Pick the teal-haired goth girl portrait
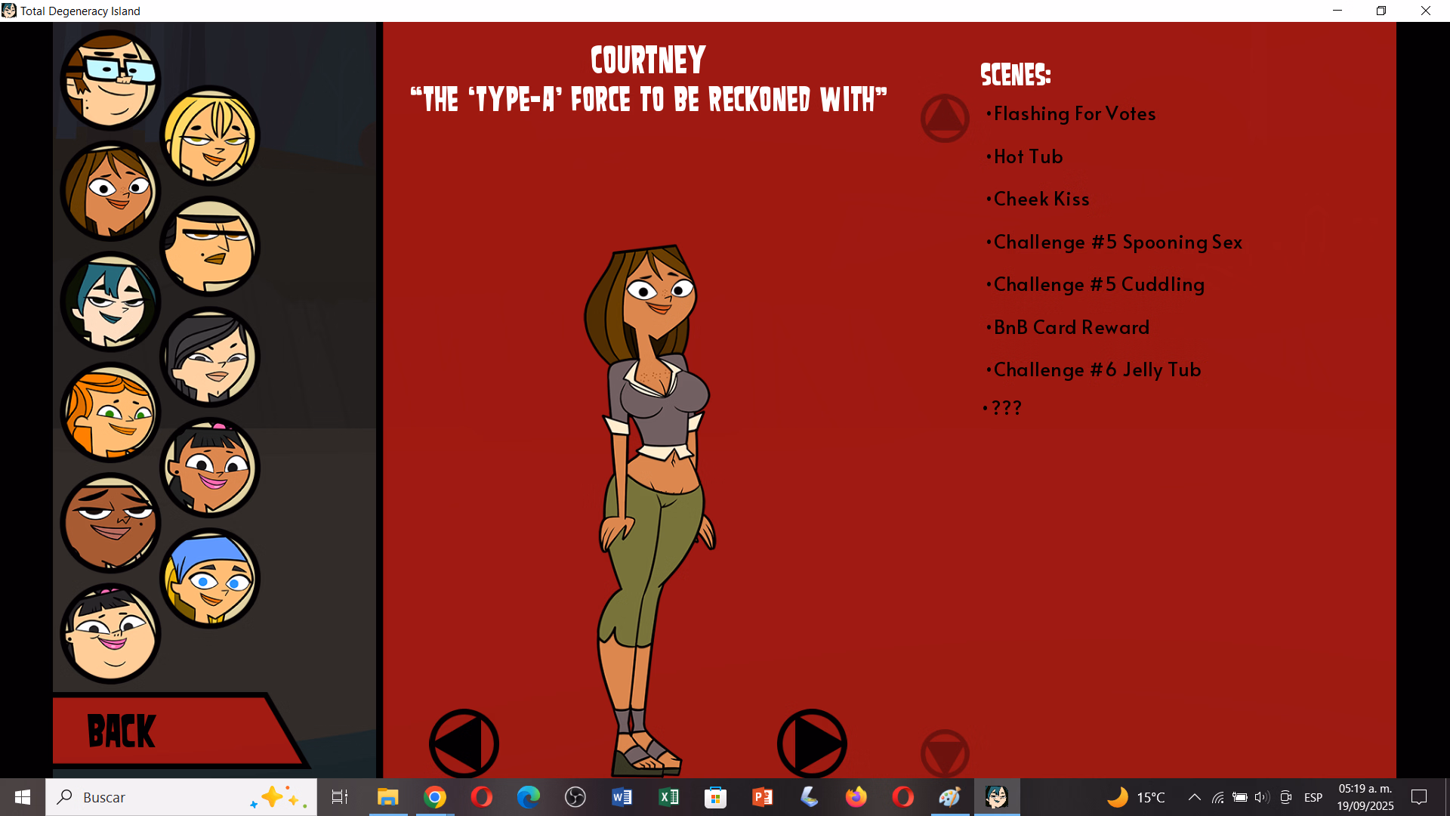The image size is (1450, 816). [110, 301]
